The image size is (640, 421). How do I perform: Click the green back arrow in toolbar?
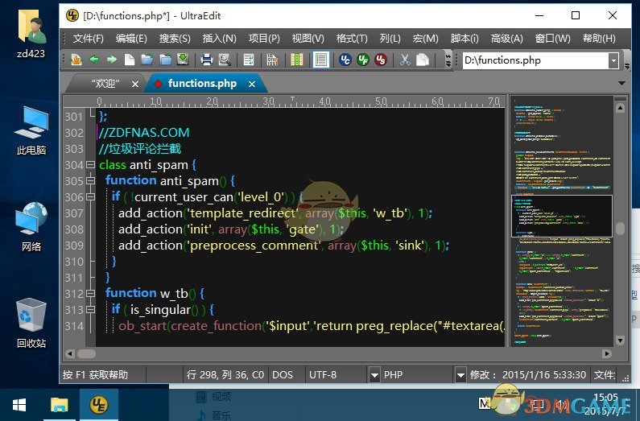click(x=94, y=60)
